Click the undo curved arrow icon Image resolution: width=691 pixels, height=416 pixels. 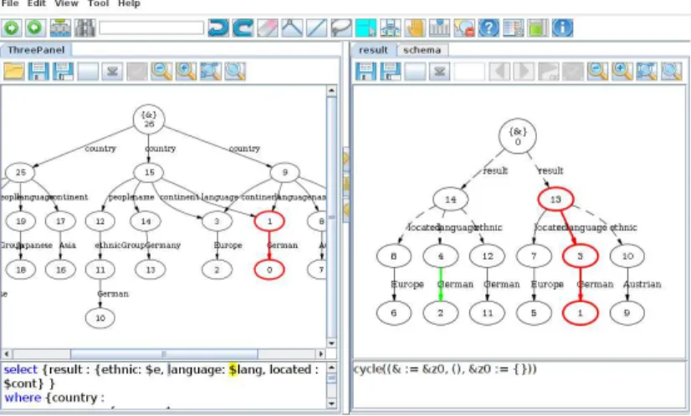pos(218,28)
